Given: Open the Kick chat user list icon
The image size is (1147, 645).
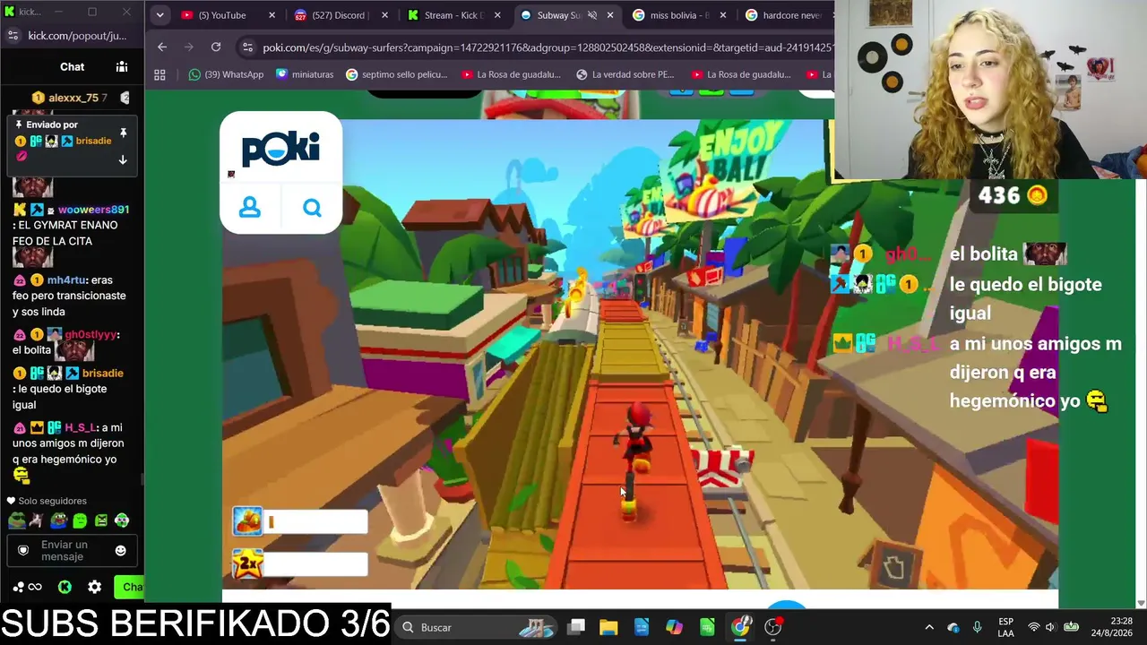Looking at the screenshot, I should pyautogui.click(x=122, y=66).
